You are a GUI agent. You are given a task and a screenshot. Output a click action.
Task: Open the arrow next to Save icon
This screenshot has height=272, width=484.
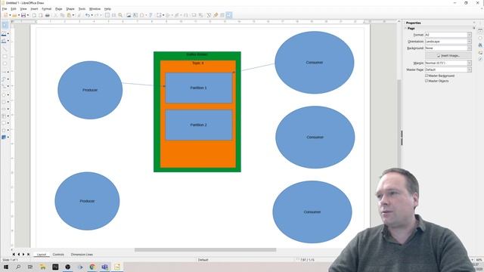pyautogui.click(x=27, y=15)
